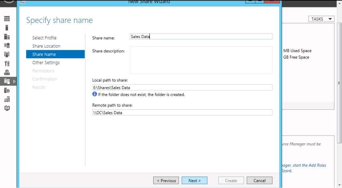Click the disabled Permissions step

pyautogui.click(x=43, y=71)
